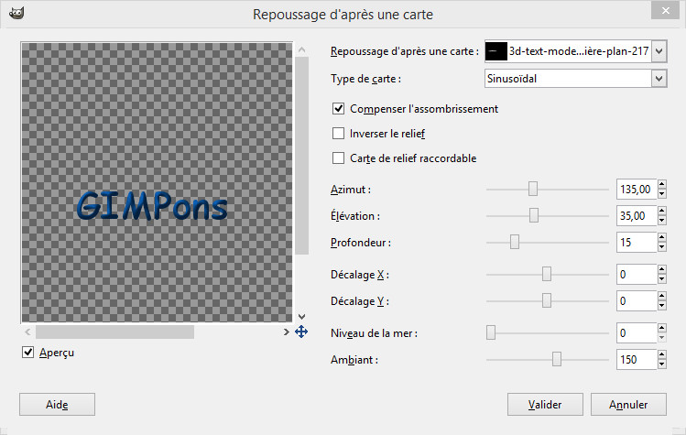Click the preview vertical scrollbar thumb
Screen dimensions: 686x435
tap(301, 156)
